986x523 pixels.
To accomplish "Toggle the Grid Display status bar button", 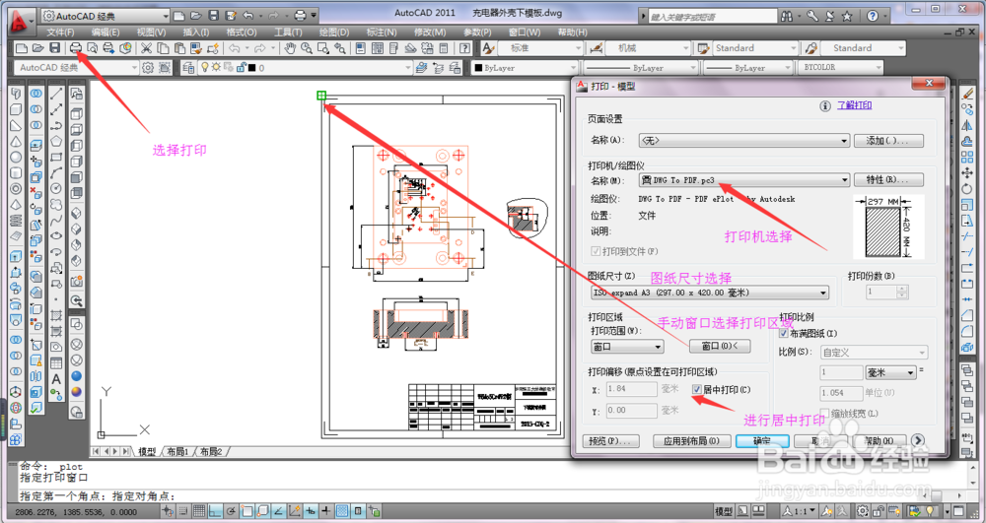I will tap(199, 511).
